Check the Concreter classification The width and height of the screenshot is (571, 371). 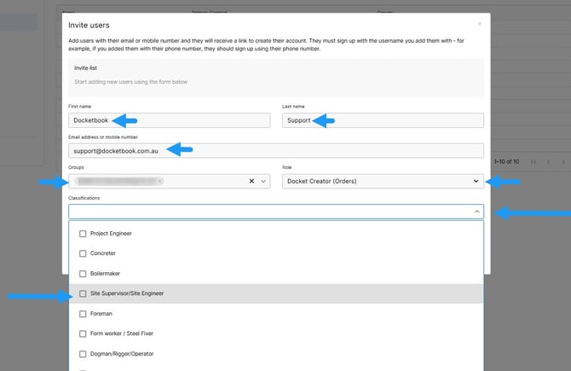click(83, 253)
